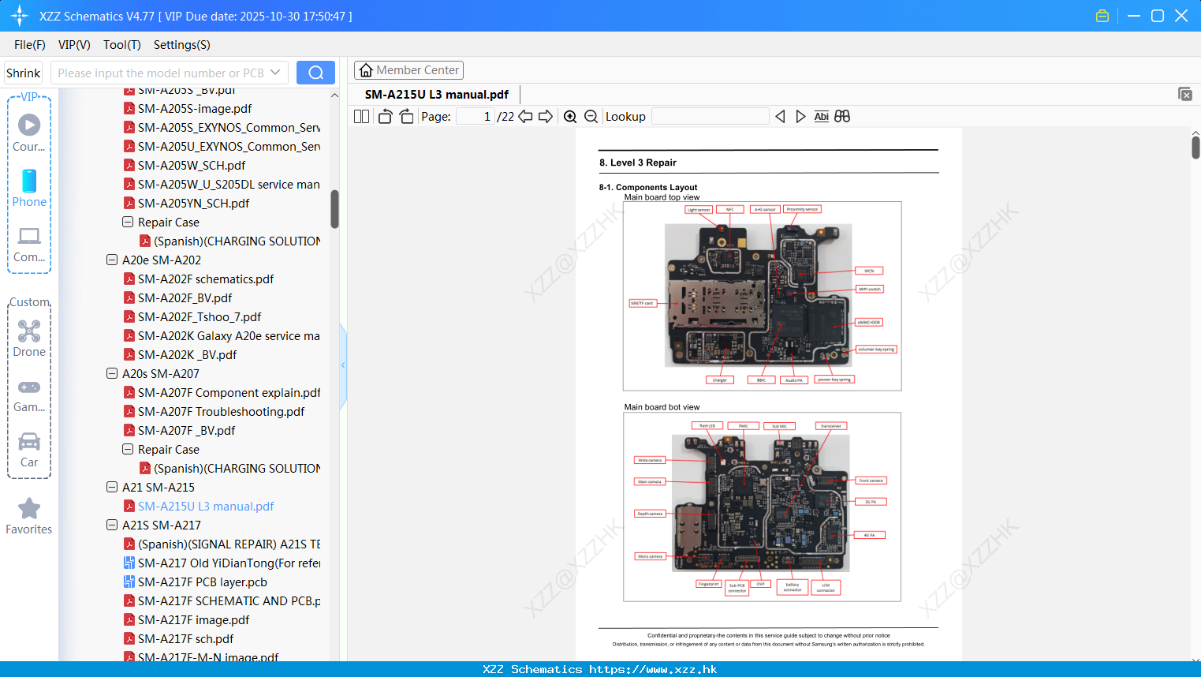Open the File(F) menu
1201x677 pixels.
(29, 45)
